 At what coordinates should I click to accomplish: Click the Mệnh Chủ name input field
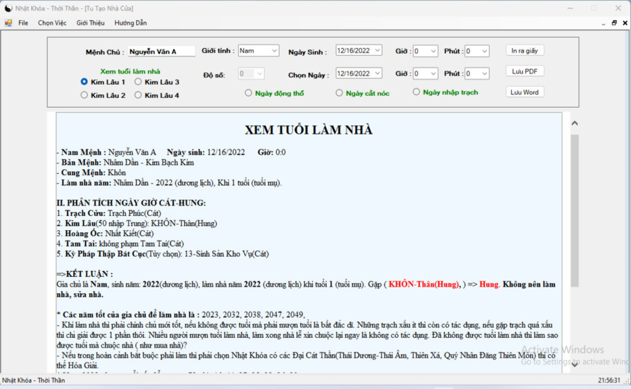coord(161,51)
